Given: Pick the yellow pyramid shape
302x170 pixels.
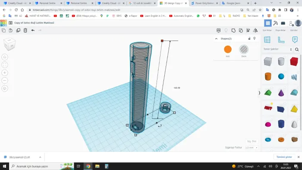Looking at the screenshot, I should (294, 109).
